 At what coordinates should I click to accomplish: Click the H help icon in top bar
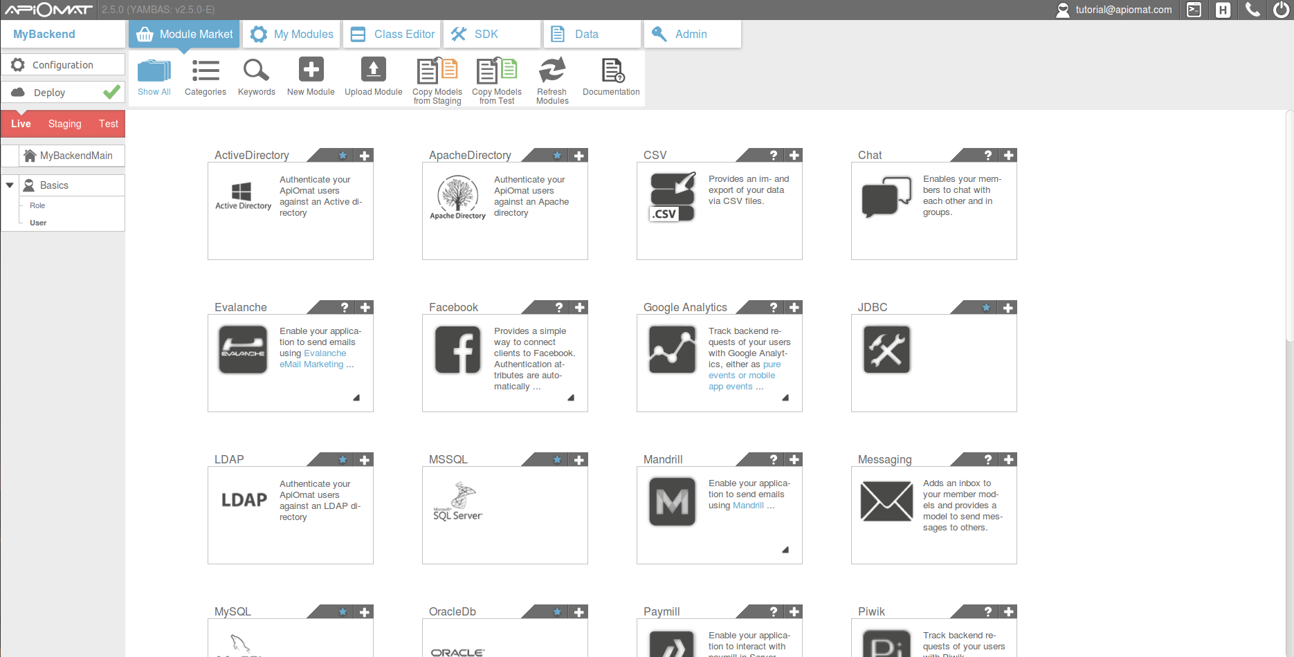click(1223, 10)
